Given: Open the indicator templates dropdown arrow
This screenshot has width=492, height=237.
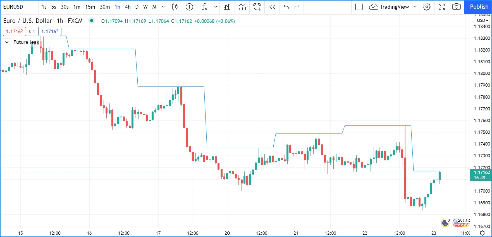Looking at the screenshot, I should click(216, 7).
